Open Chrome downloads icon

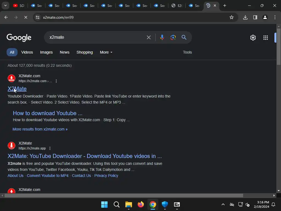245,17
